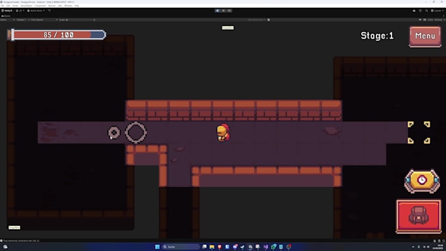Open the Windows Start button
This screenshot has height=251, width=446.
[x=157, y=246]
